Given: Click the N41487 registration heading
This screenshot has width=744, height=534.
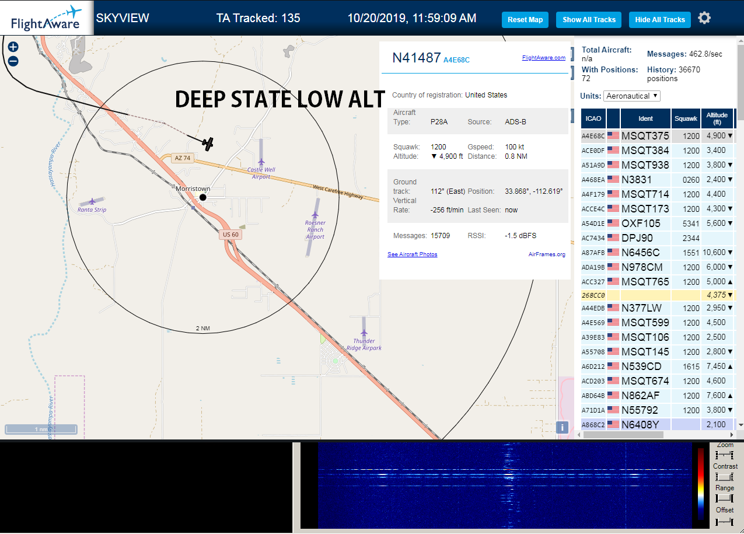Looking at the screenshot, I should (416, 57).
